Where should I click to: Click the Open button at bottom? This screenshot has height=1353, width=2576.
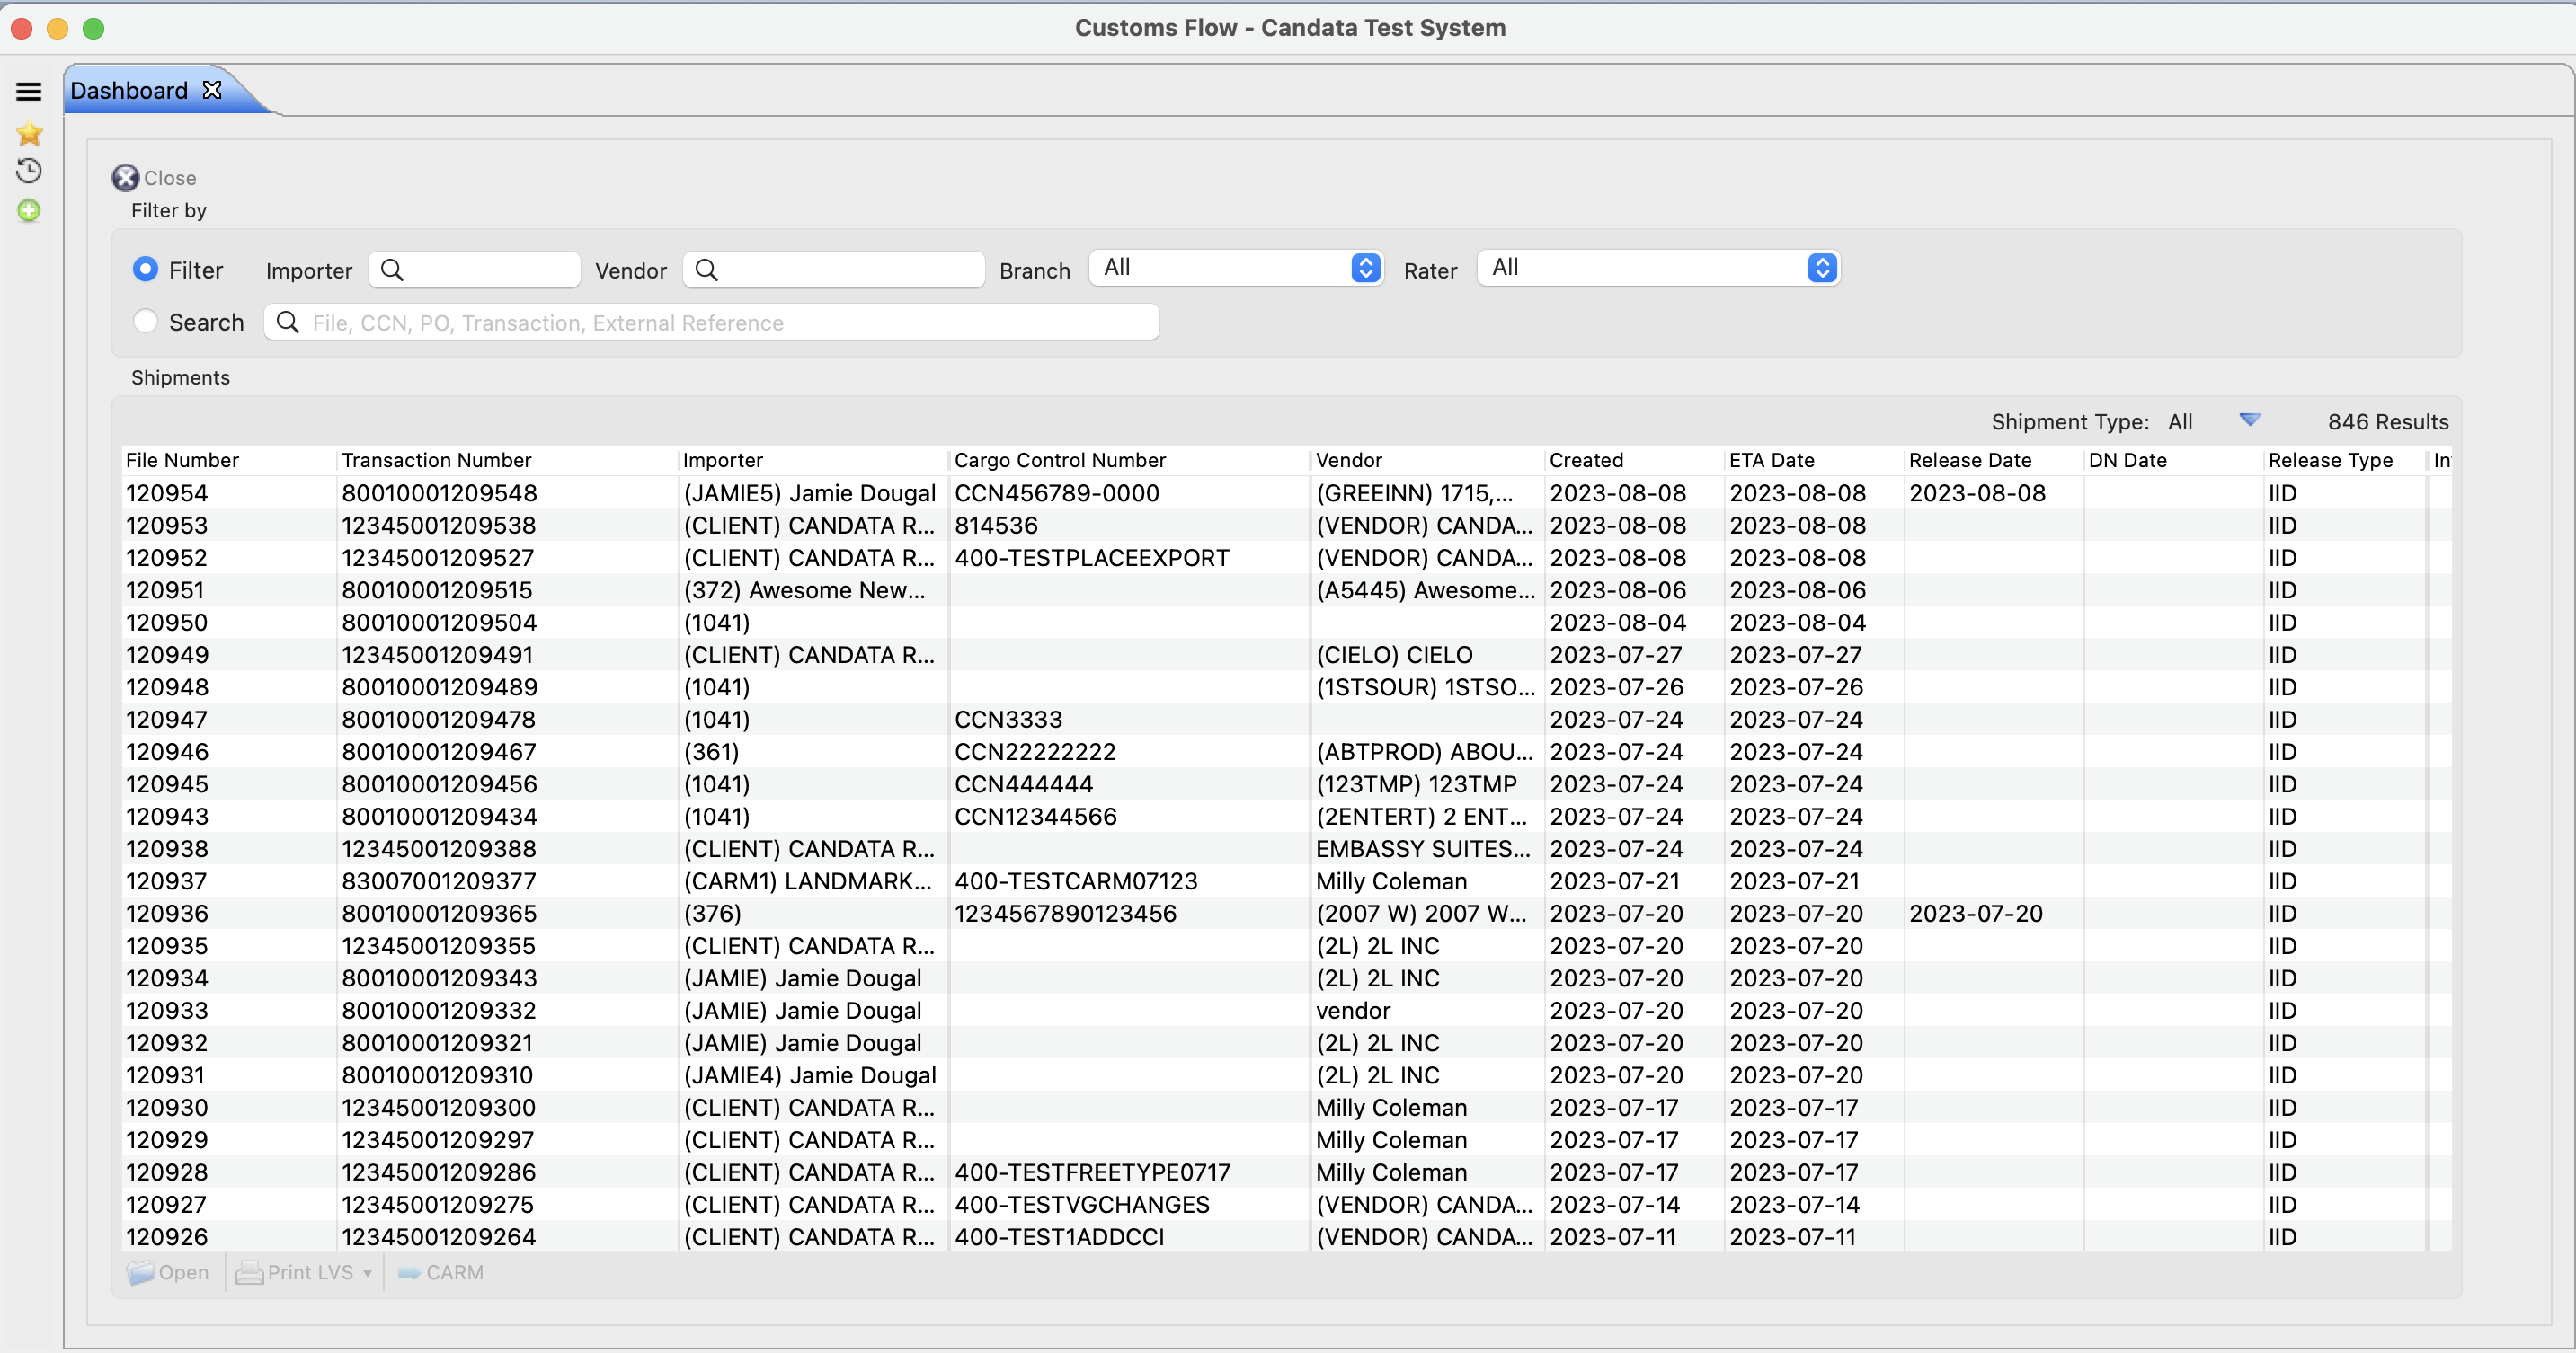(x=168, y=1272)
